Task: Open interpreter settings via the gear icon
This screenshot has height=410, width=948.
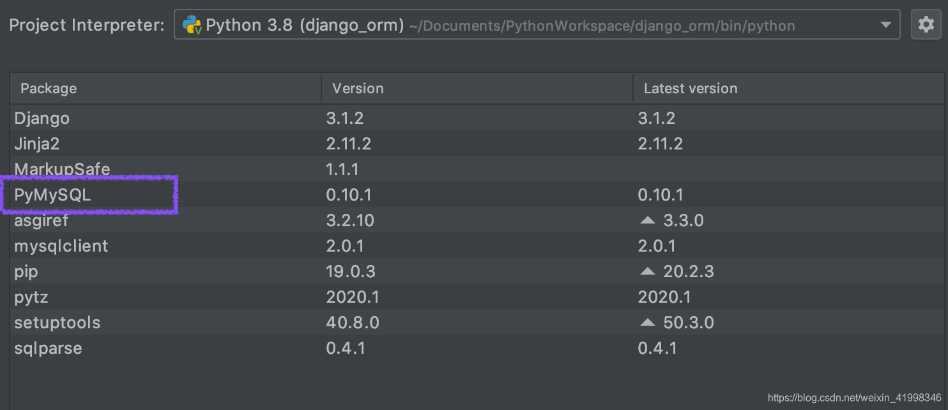Action: tap(926, 24)
